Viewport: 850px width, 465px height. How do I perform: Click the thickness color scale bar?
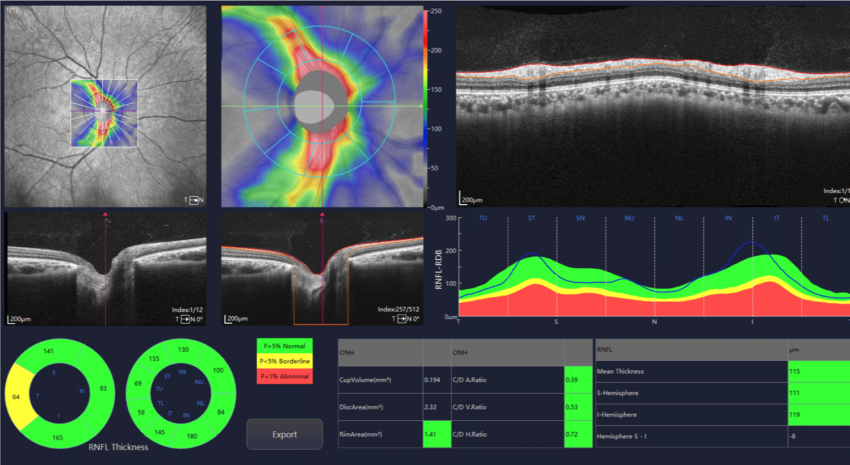coord(426,108)
